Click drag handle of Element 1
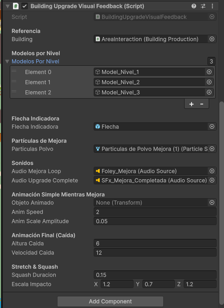Image resolution: width=224 pixels, height=308 pixels. coord(14,81)
